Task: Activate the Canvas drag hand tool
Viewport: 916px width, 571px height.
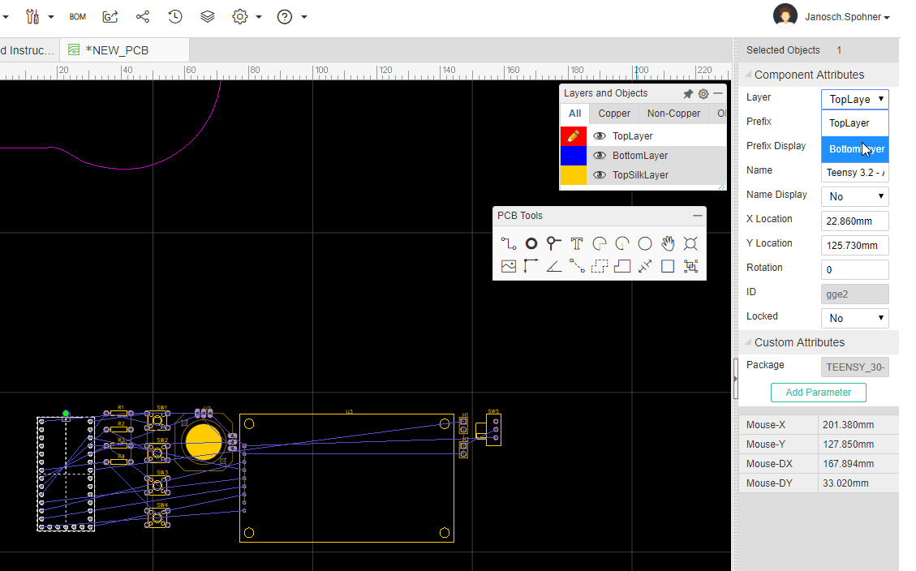Action: tap(668, 243)
